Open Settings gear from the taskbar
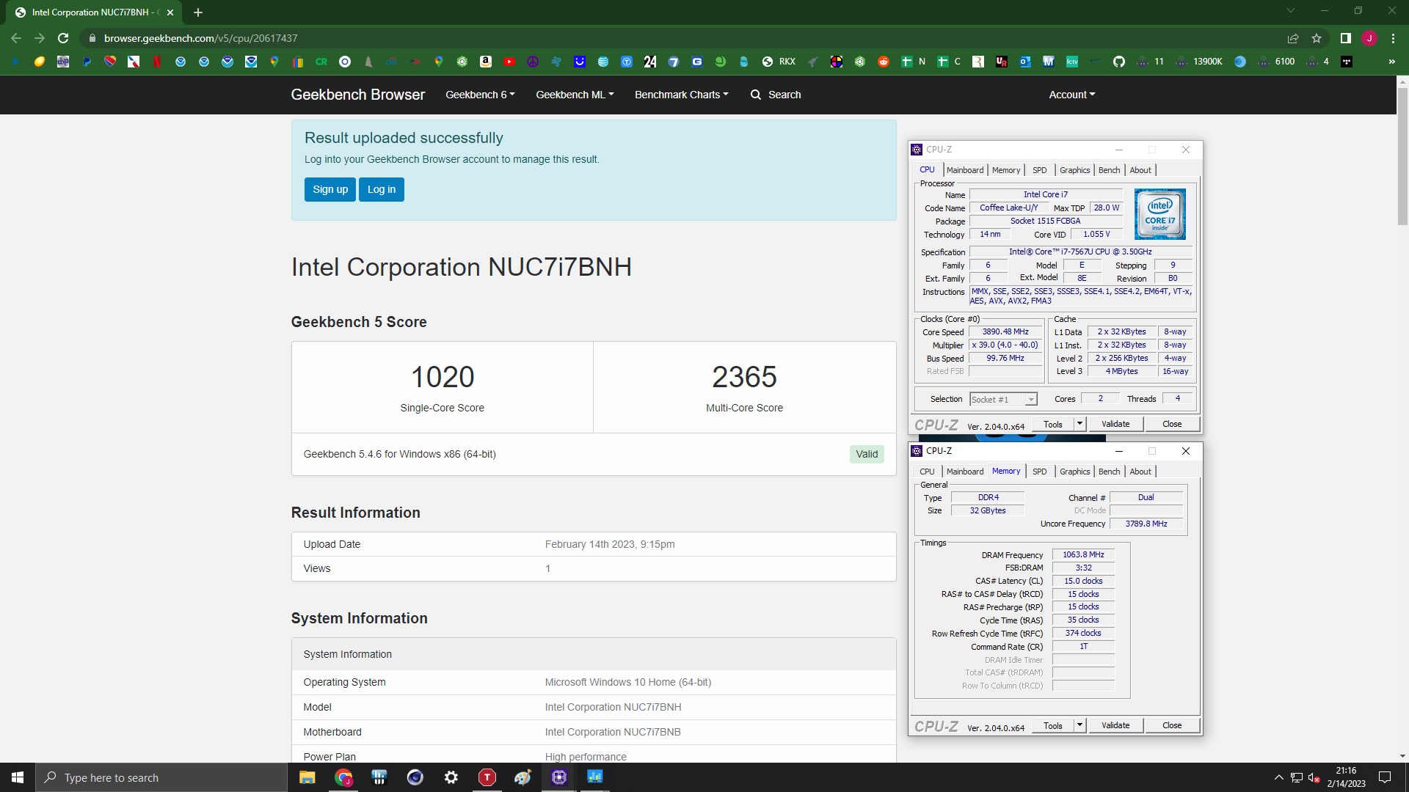Screen dimensions: 1409x792 tap(451, 777)
